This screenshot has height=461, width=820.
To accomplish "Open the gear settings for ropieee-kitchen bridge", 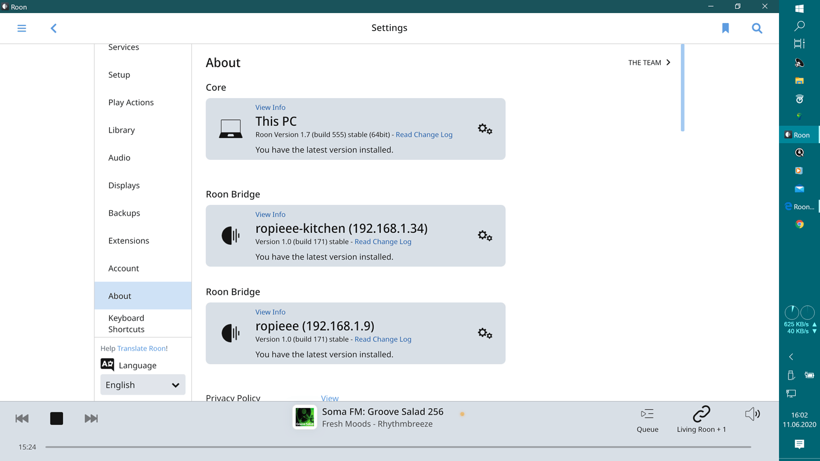I will pos(485,235).
